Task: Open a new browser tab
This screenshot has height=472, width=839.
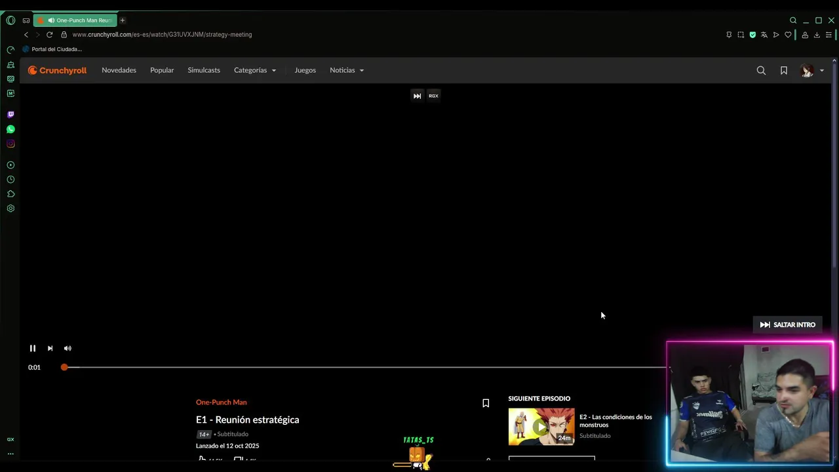Action: (x=123, y=20)
